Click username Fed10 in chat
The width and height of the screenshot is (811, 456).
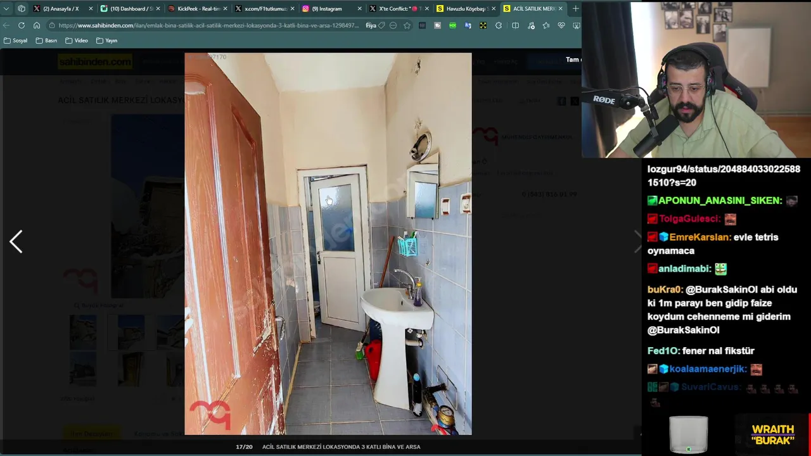(662, 351)
